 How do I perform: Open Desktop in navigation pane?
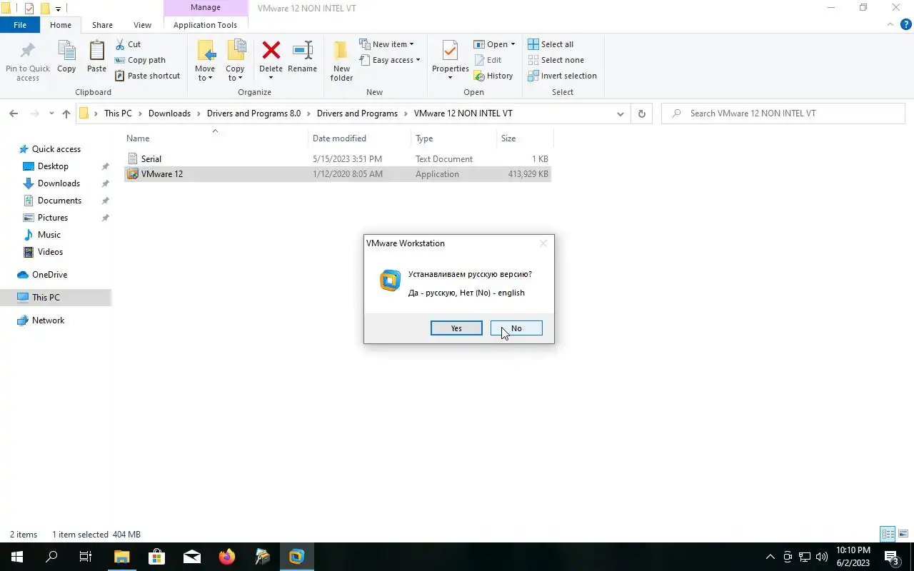point(53,166)
